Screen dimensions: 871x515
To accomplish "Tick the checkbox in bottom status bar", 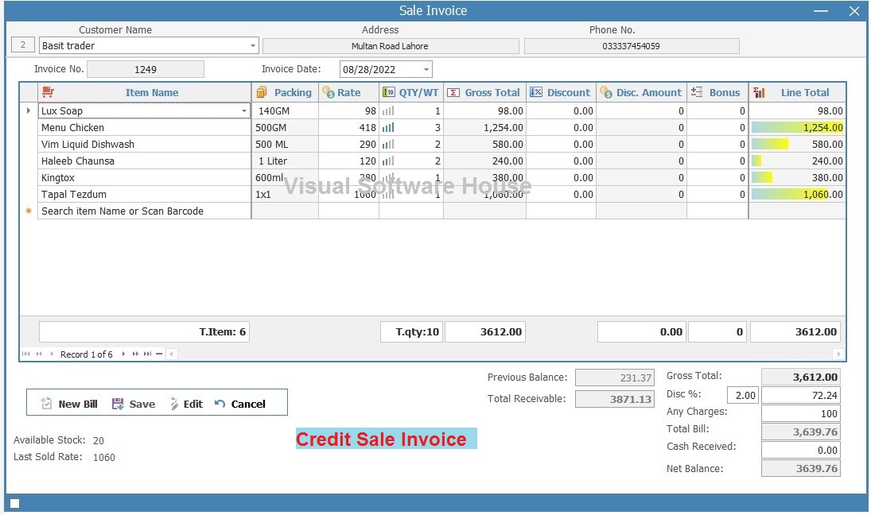I will click(x=15, y=503).
